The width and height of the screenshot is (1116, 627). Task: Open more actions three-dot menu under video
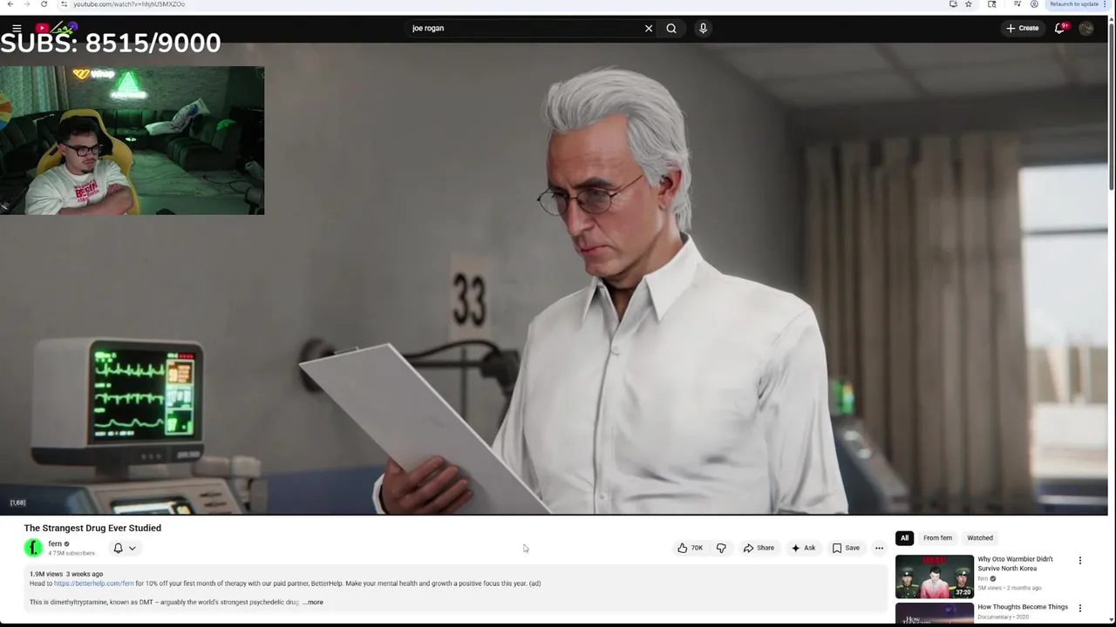(879, 548)
